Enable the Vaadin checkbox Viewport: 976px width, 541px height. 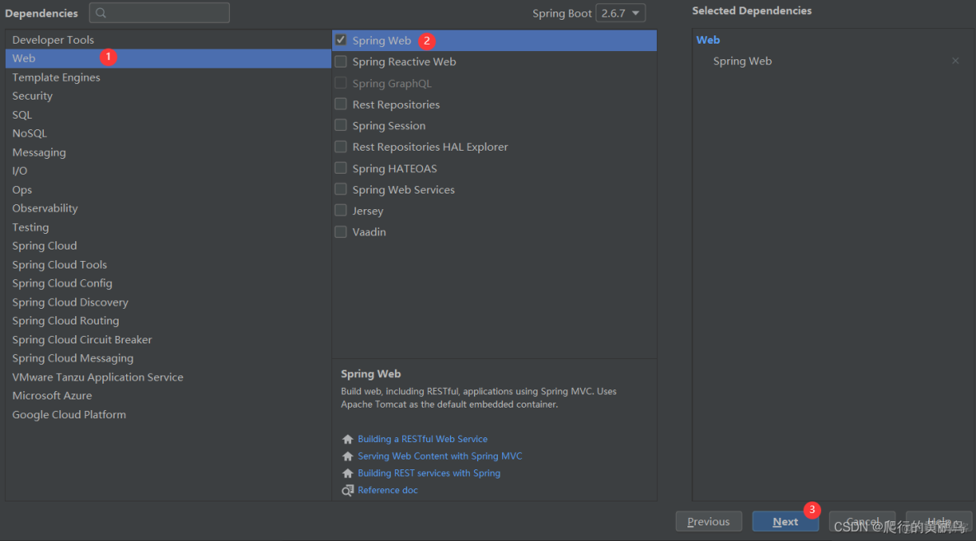point(340,232)
